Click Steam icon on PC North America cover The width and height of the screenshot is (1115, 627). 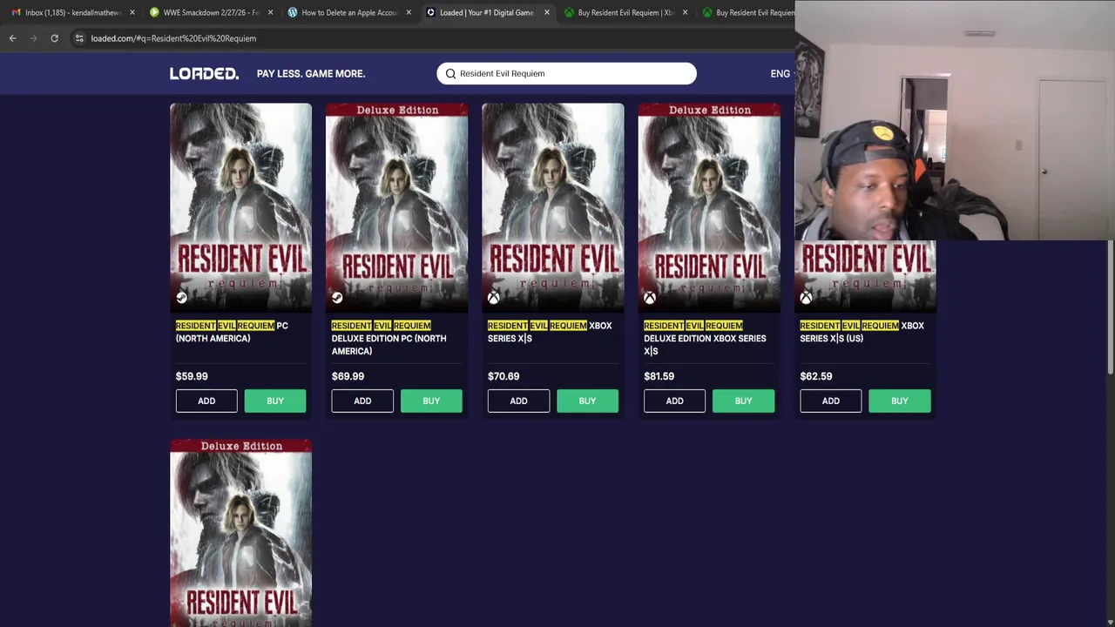(x=181, y=298)
